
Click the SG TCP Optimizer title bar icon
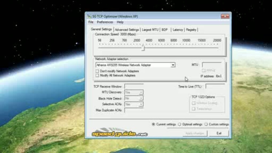(89, 16)
